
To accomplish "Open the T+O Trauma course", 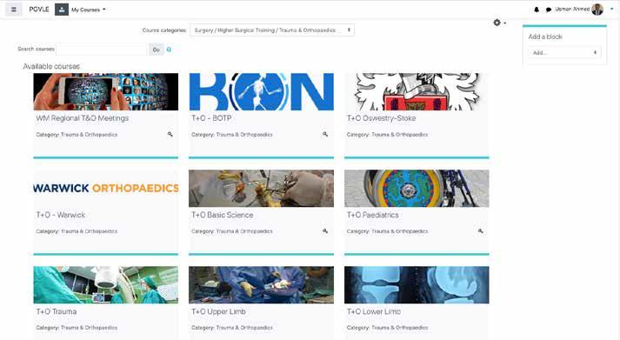I will coord(57,311).
